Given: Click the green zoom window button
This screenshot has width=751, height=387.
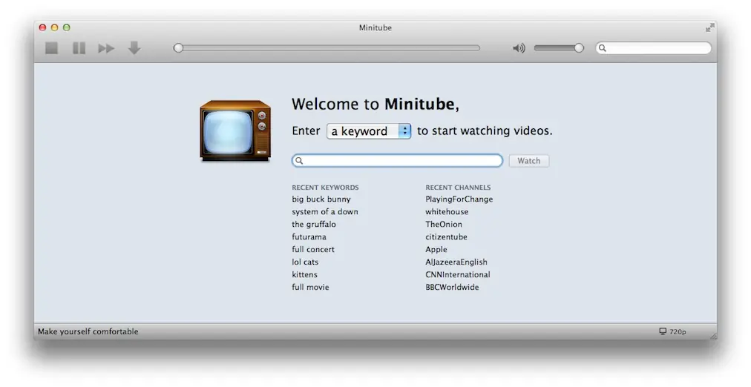Looking at the screenshot, I should (67, 27).
